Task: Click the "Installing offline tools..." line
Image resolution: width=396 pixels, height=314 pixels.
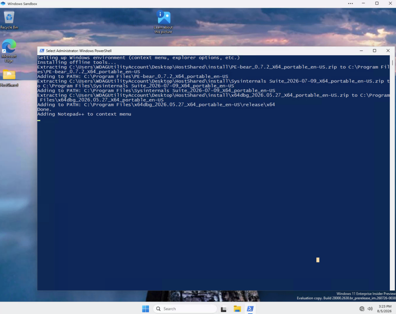Action: pyautogui.click(x=77, y=62)
